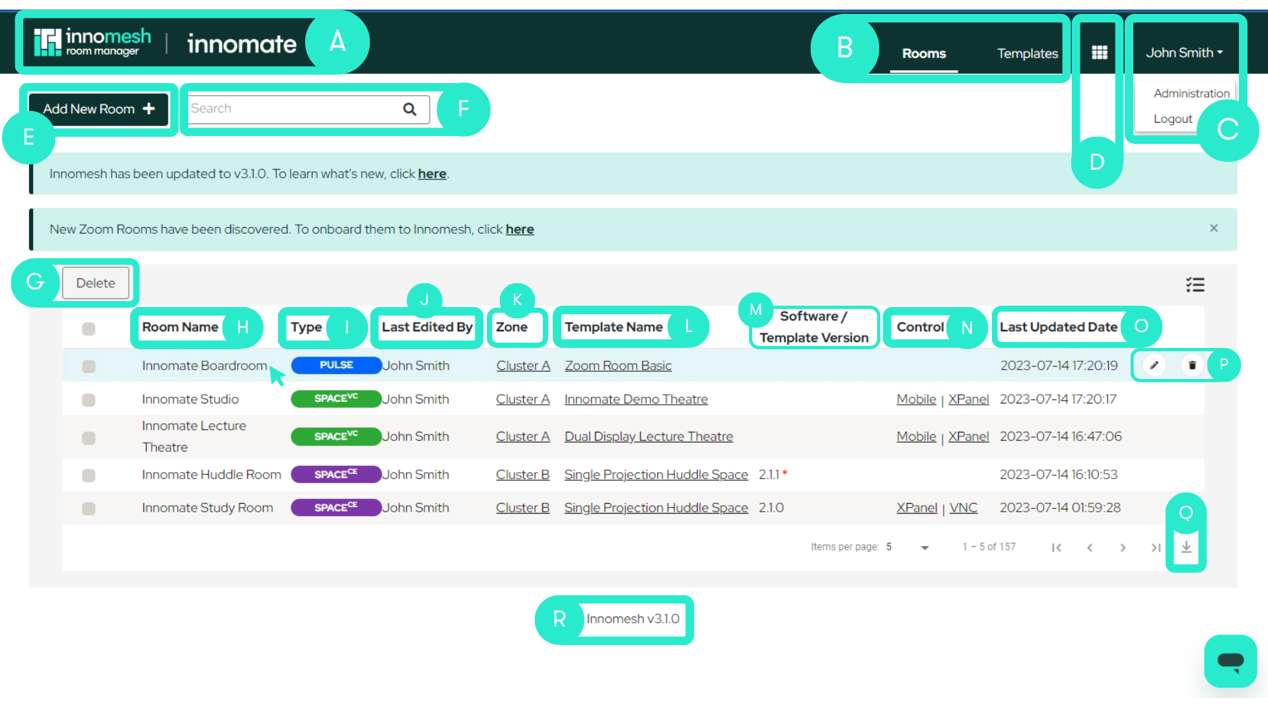This screenshot has height=713, width=1268.
Task: Toggle the select-all checkbox in the table header
Action: coord(88,328)
